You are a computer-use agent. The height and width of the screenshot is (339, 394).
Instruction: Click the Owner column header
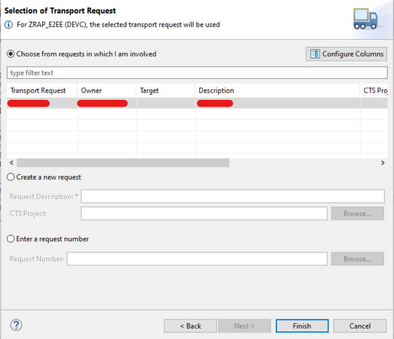coord(91,91)
